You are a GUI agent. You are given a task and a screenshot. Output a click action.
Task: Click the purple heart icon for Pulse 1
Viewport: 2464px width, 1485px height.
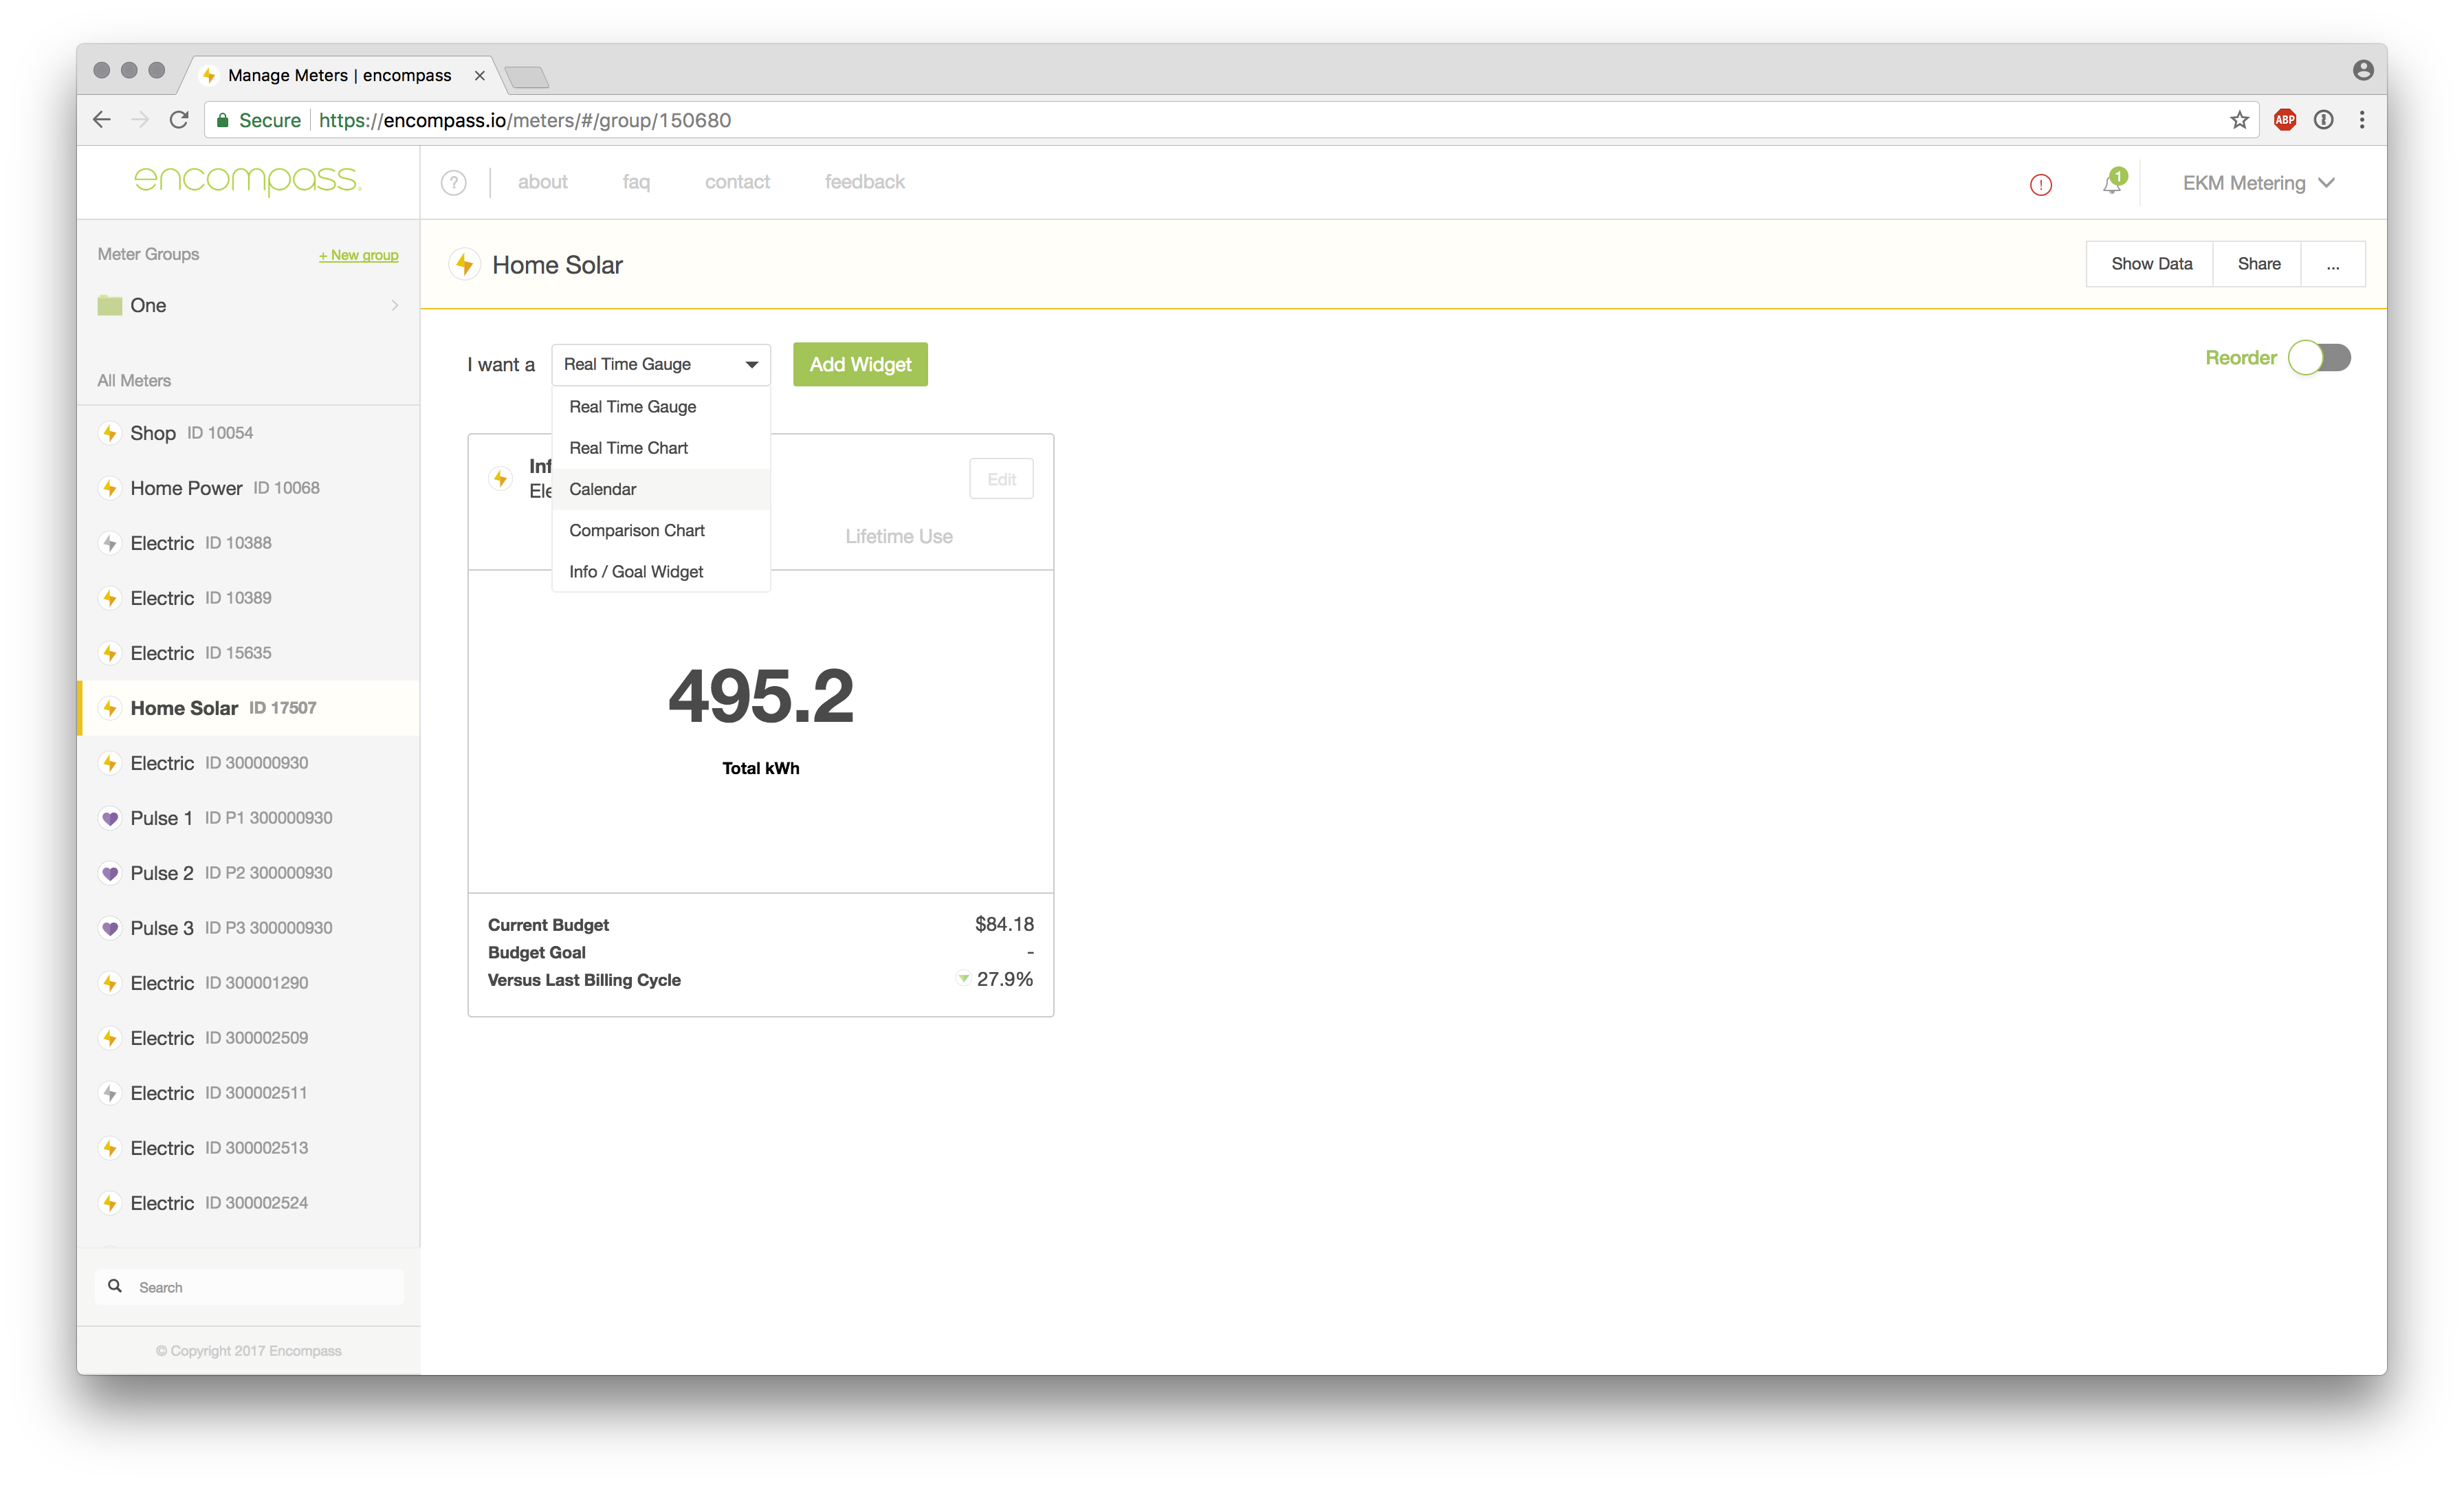click(110, 818)
